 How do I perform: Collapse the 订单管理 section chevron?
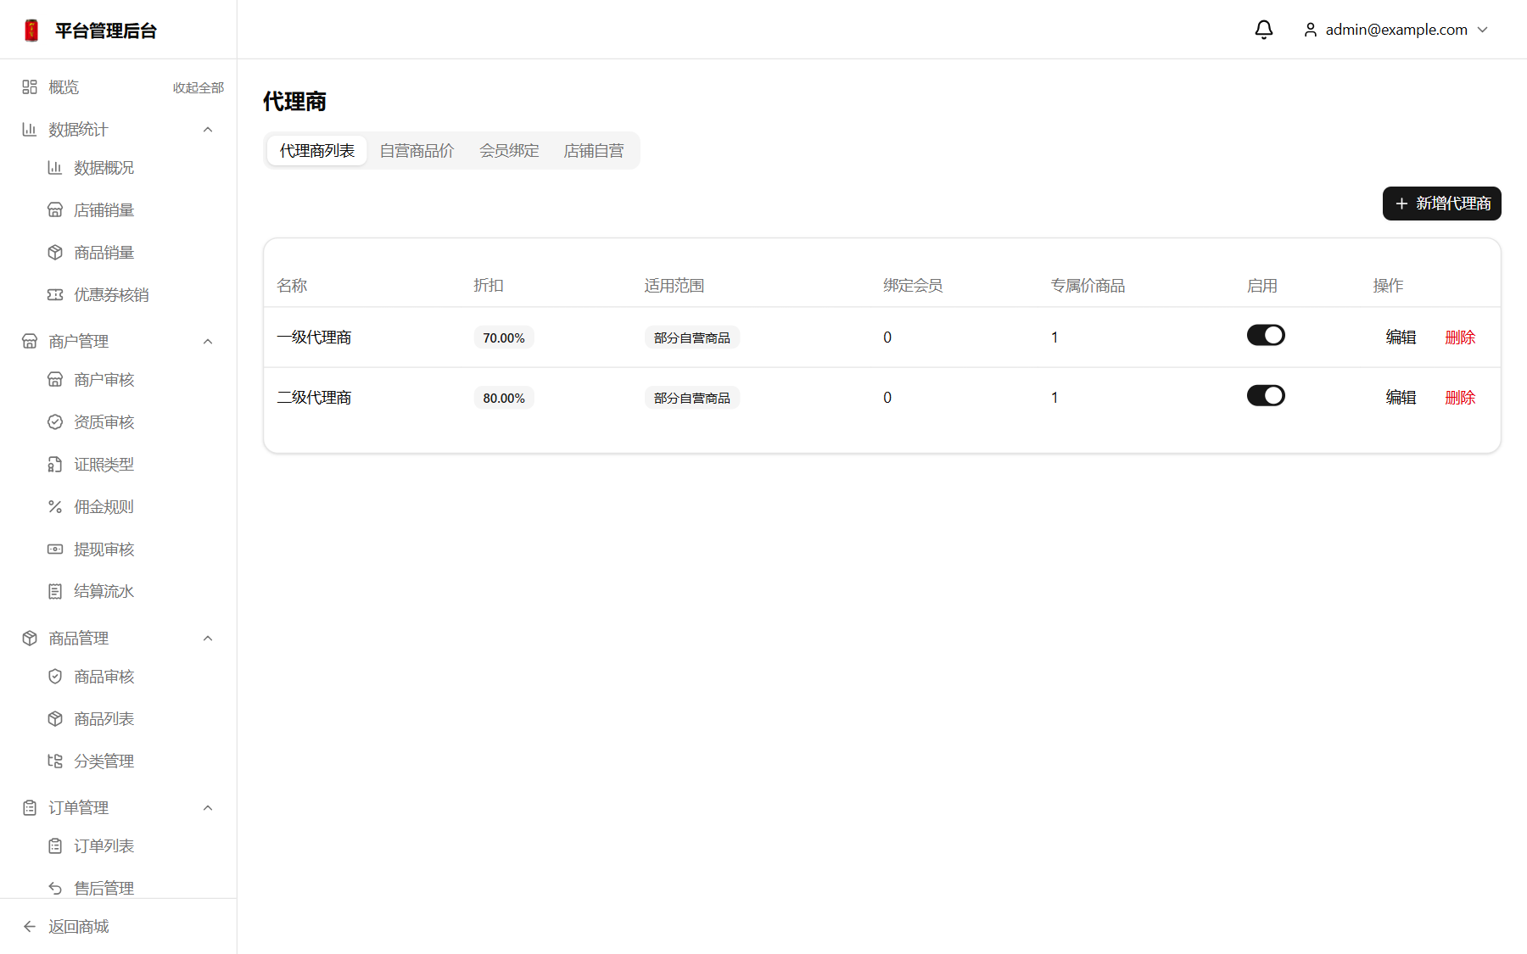point(208,807)
